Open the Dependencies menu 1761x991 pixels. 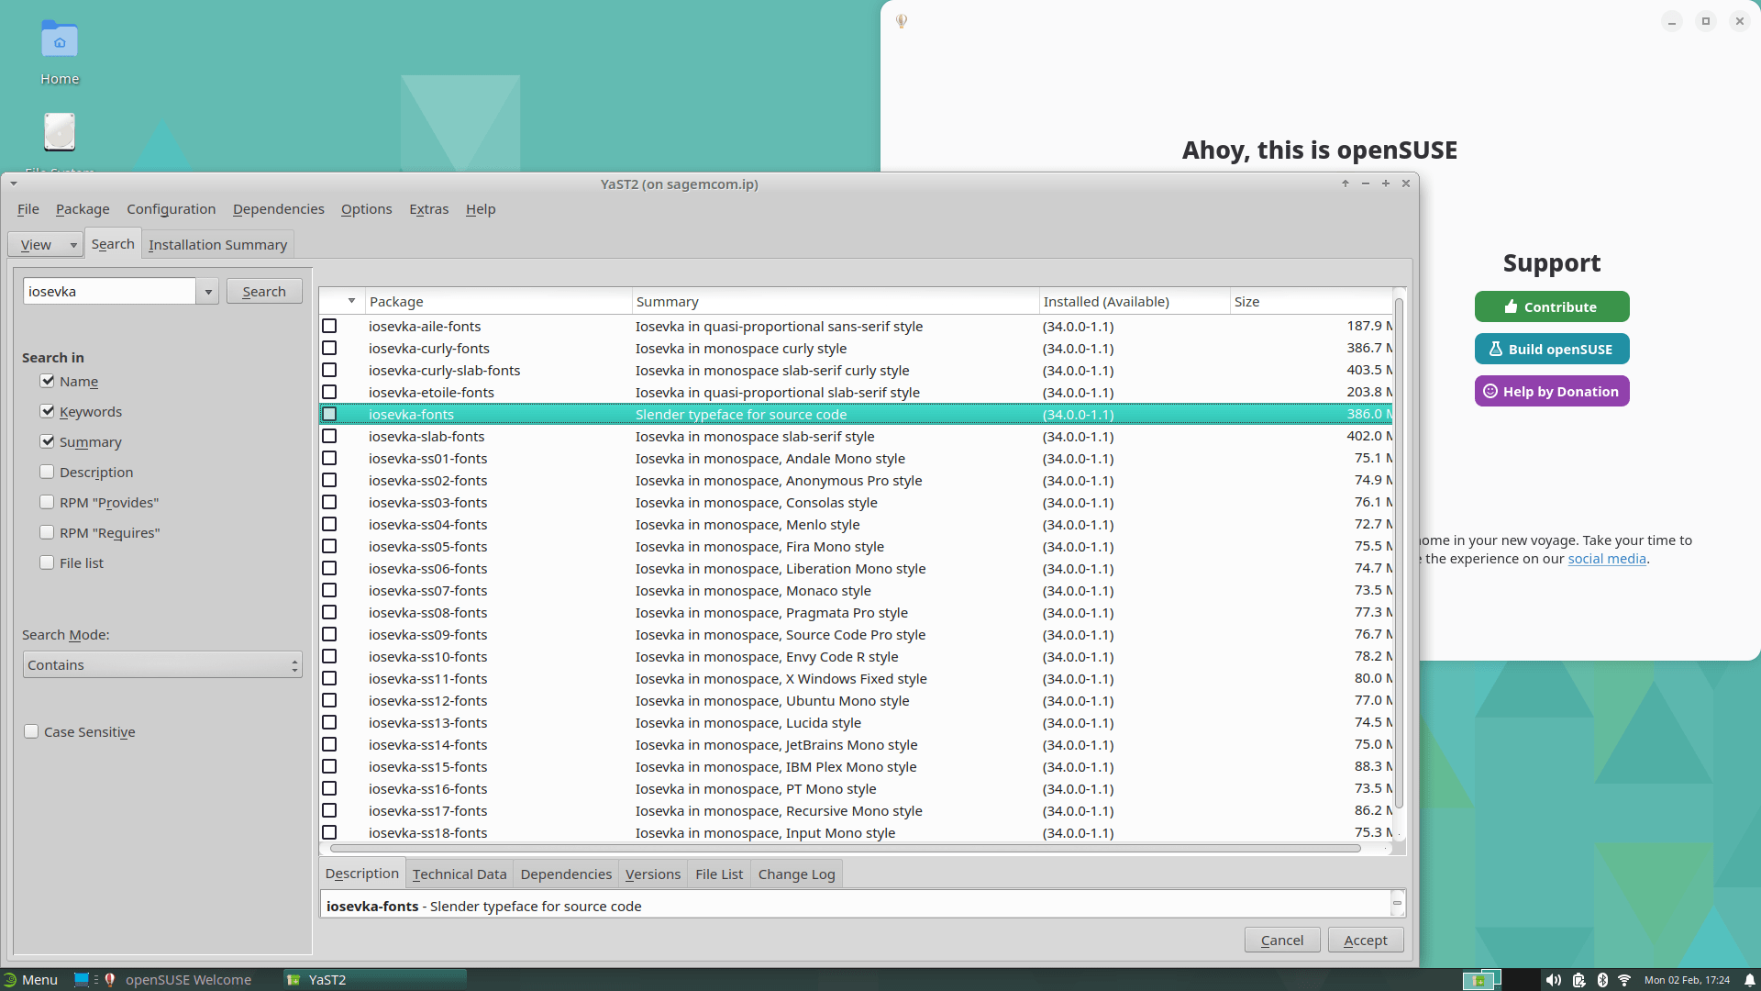pyautogui.click(x=278, y=209)
